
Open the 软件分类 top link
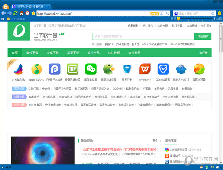148,26
